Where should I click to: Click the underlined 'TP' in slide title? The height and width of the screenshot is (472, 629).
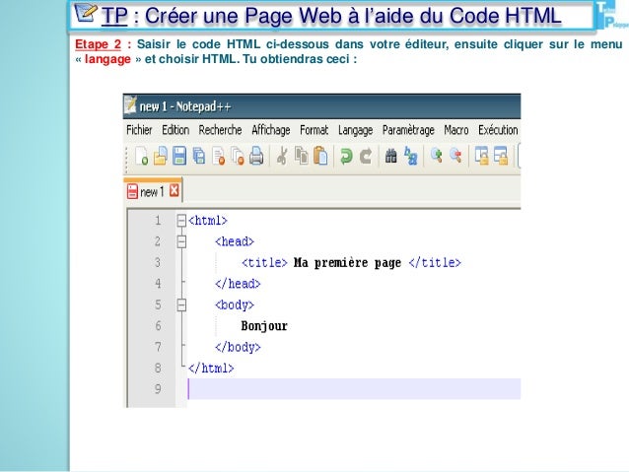tap(114, 16)
